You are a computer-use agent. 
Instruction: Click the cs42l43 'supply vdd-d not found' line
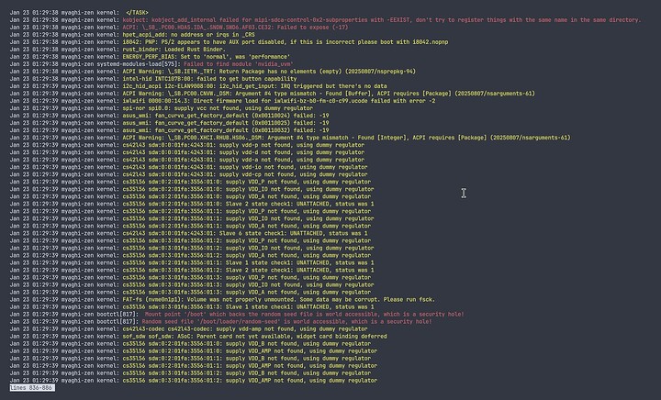pyautogui.click(x=187, y=152)
